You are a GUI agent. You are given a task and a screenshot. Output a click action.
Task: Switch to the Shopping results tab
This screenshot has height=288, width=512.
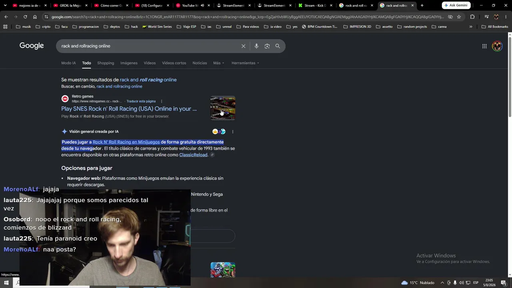pyautogui.click(x=106, y=63)
